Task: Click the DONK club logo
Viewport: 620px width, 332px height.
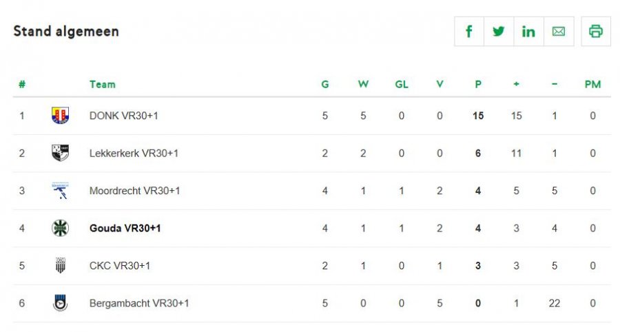Action: [60, 116]
